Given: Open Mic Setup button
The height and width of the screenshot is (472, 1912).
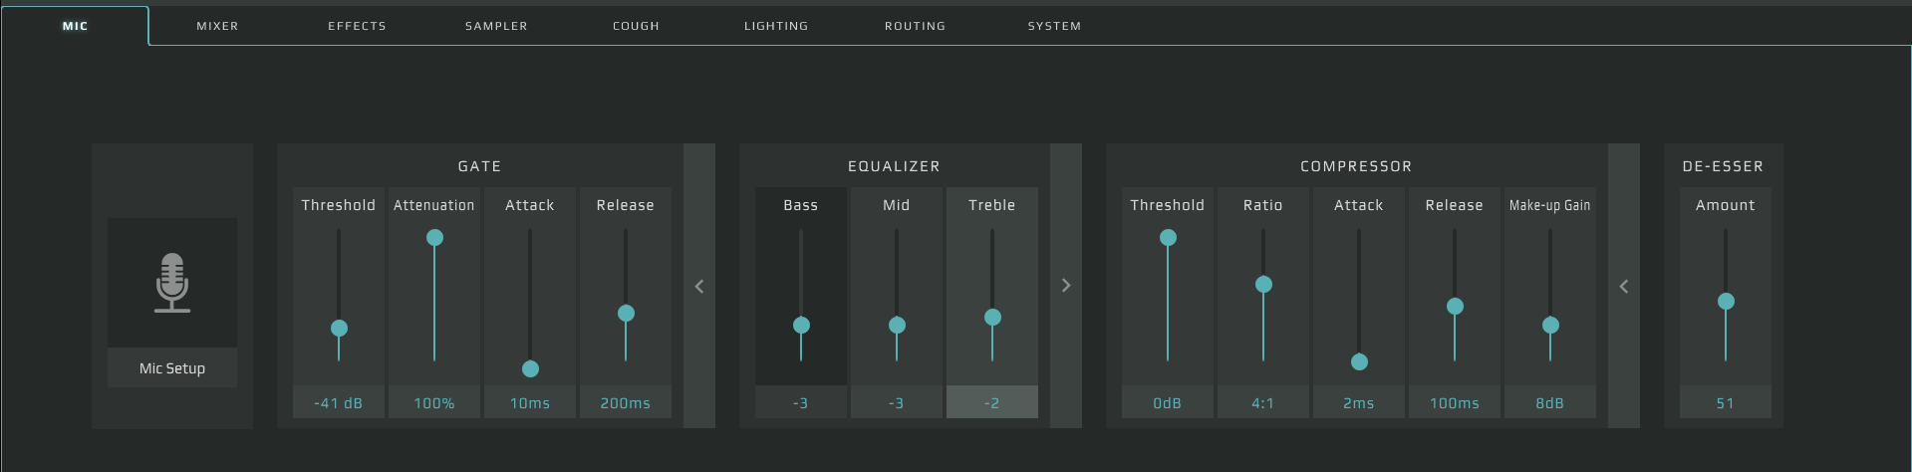Looking at the screenshot, I should click(172, 368).
